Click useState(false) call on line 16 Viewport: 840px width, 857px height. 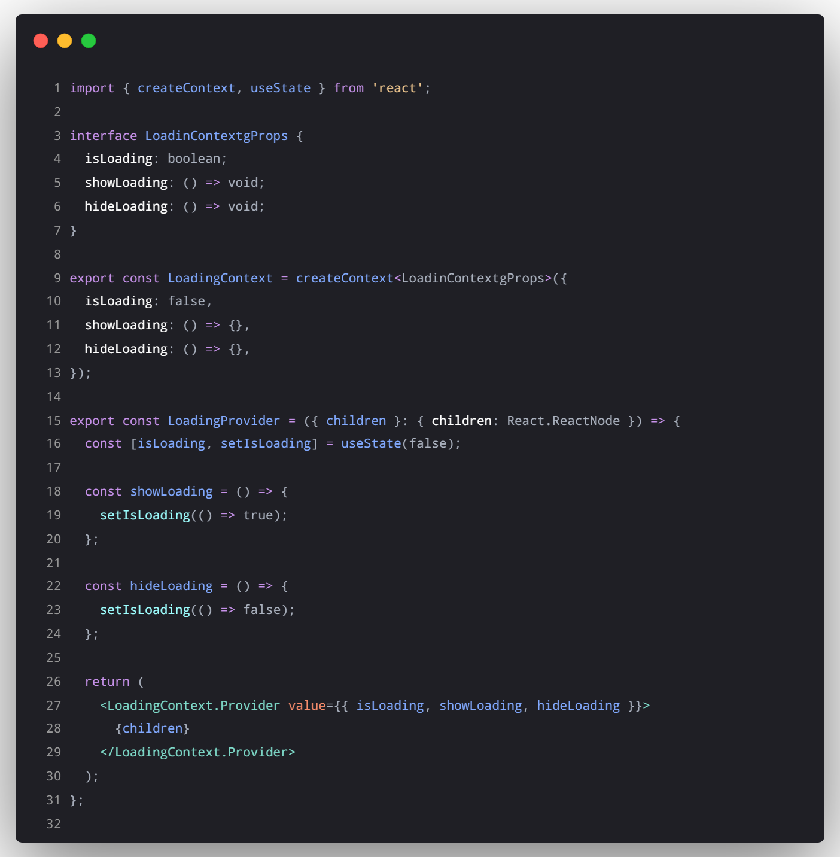coord(397,443)
